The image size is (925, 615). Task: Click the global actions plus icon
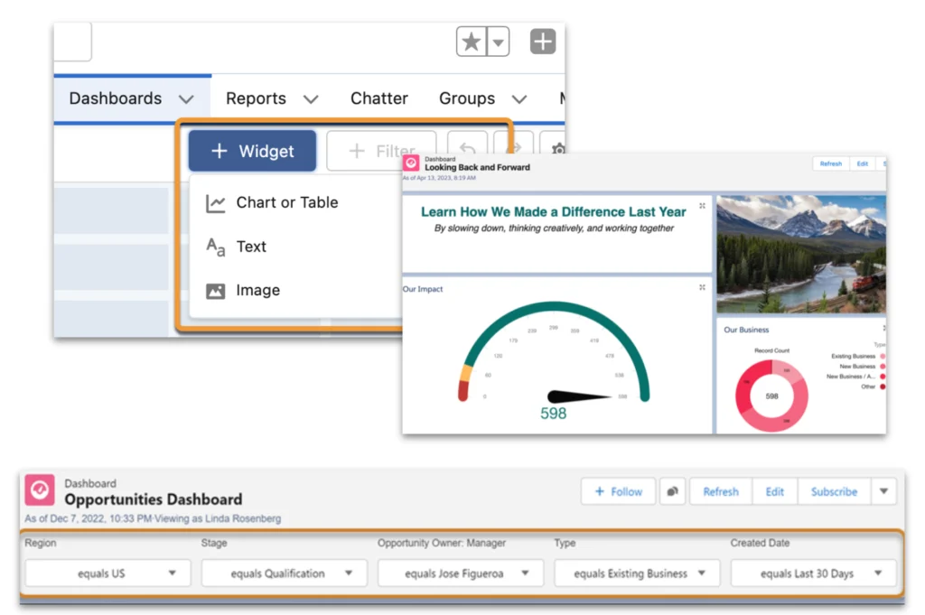pos(542,42)
